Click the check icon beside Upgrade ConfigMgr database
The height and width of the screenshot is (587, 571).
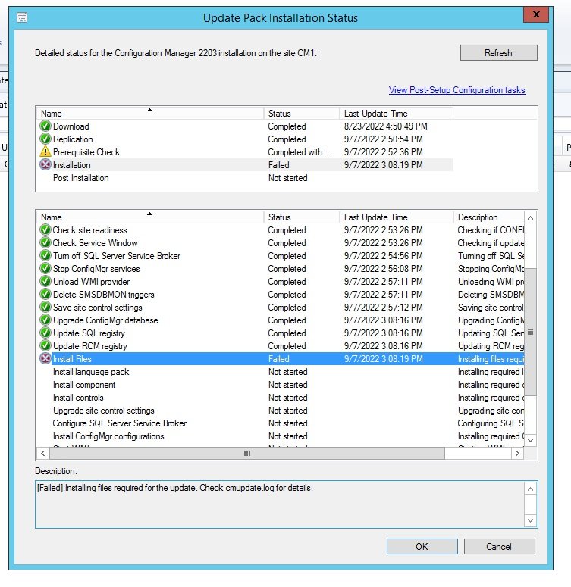pos(45,320)
